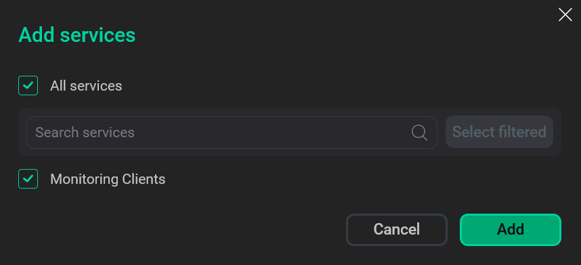Add the selected Monitoring Clients service
This screenshot has height=265, width=581.
pyautogui.click(x=511, y=229)
